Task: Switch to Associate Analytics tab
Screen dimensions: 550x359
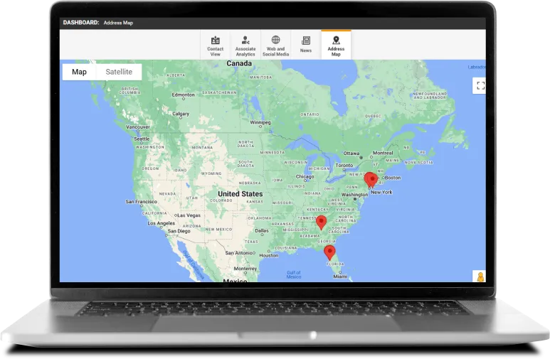Action: [x=245, y=45]
